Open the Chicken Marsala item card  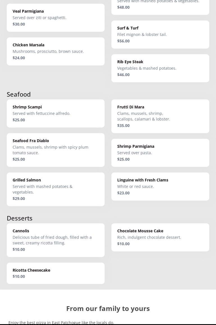[56, 51]
